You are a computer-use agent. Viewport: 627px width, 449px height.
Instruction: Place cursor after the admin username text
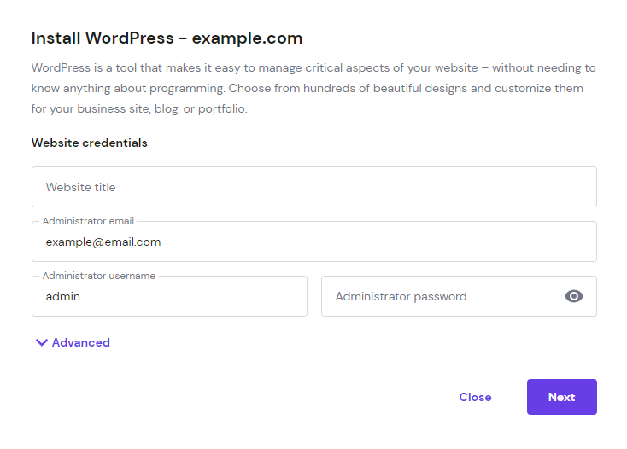81,297
